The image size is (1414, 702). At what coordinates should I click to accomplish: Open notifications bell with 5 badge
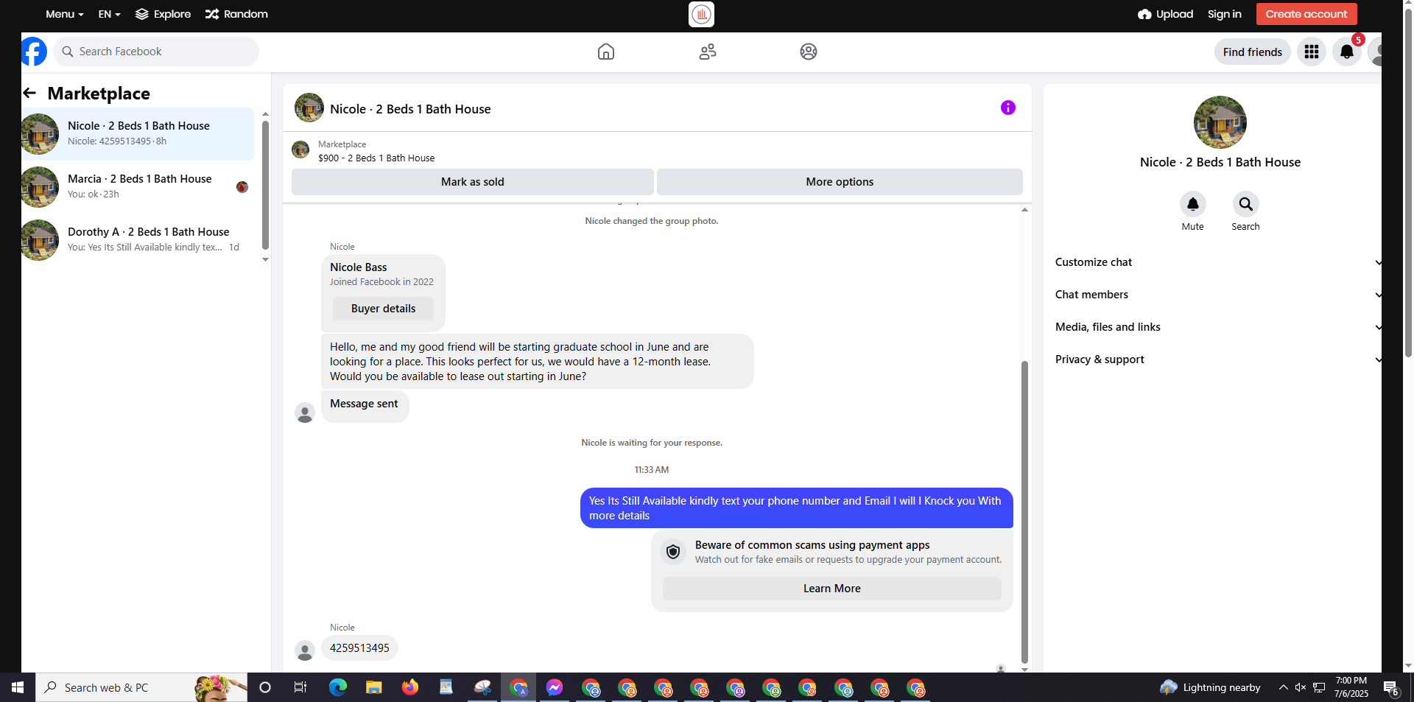tap(1347, 52)
